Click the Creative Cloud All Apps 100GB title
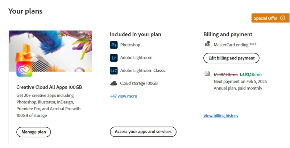The width and height of the screenshot is (290, 148). pos(49,87)
